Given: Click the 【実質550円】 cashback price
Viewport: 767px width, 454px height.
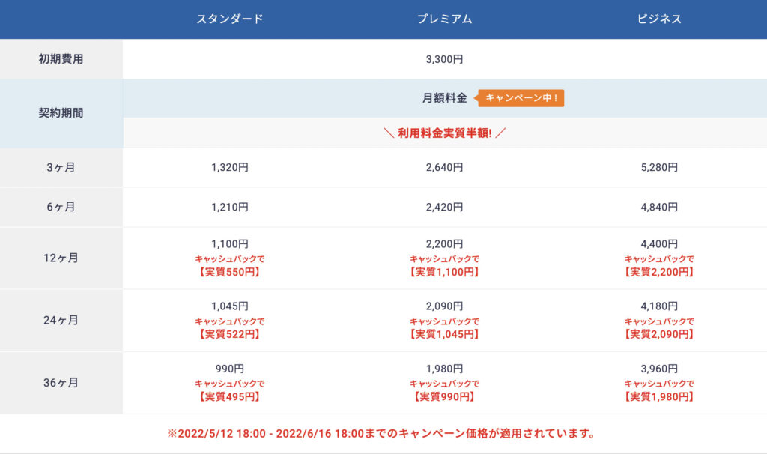Looking at the screenshot, I should point(230,272).
